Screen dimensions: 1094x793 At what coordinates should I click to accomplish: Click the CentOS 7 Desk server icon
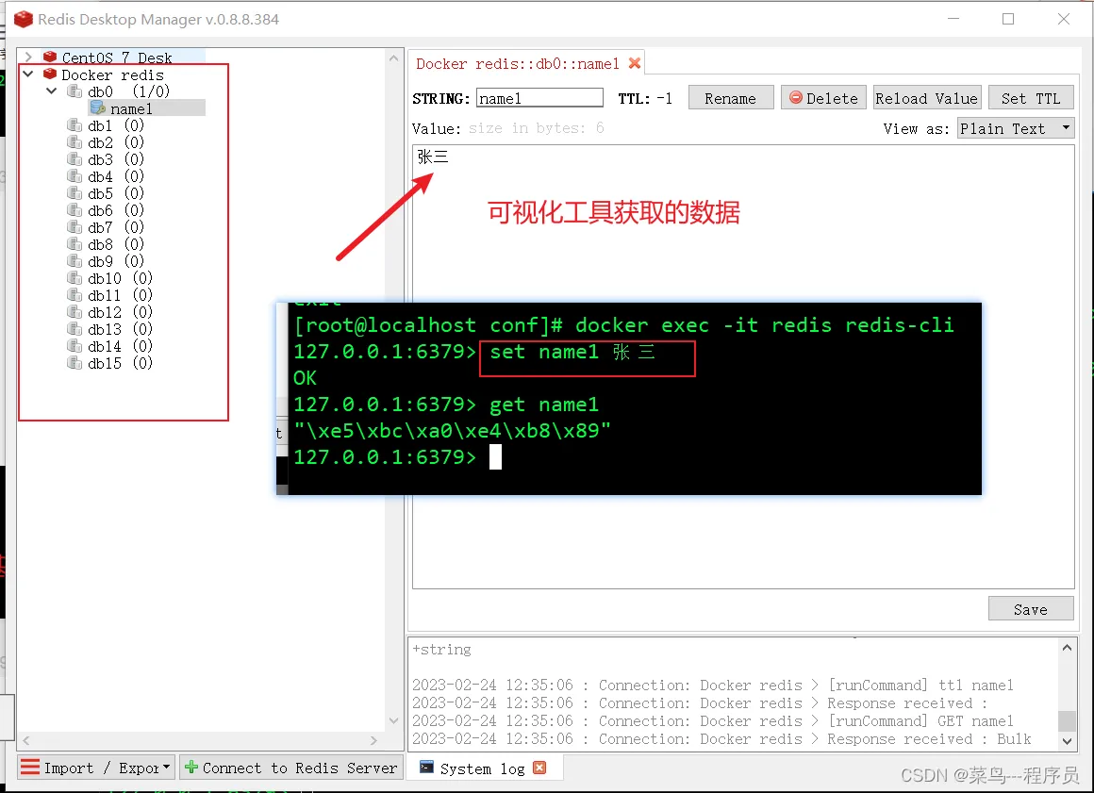tap(50, 57)
